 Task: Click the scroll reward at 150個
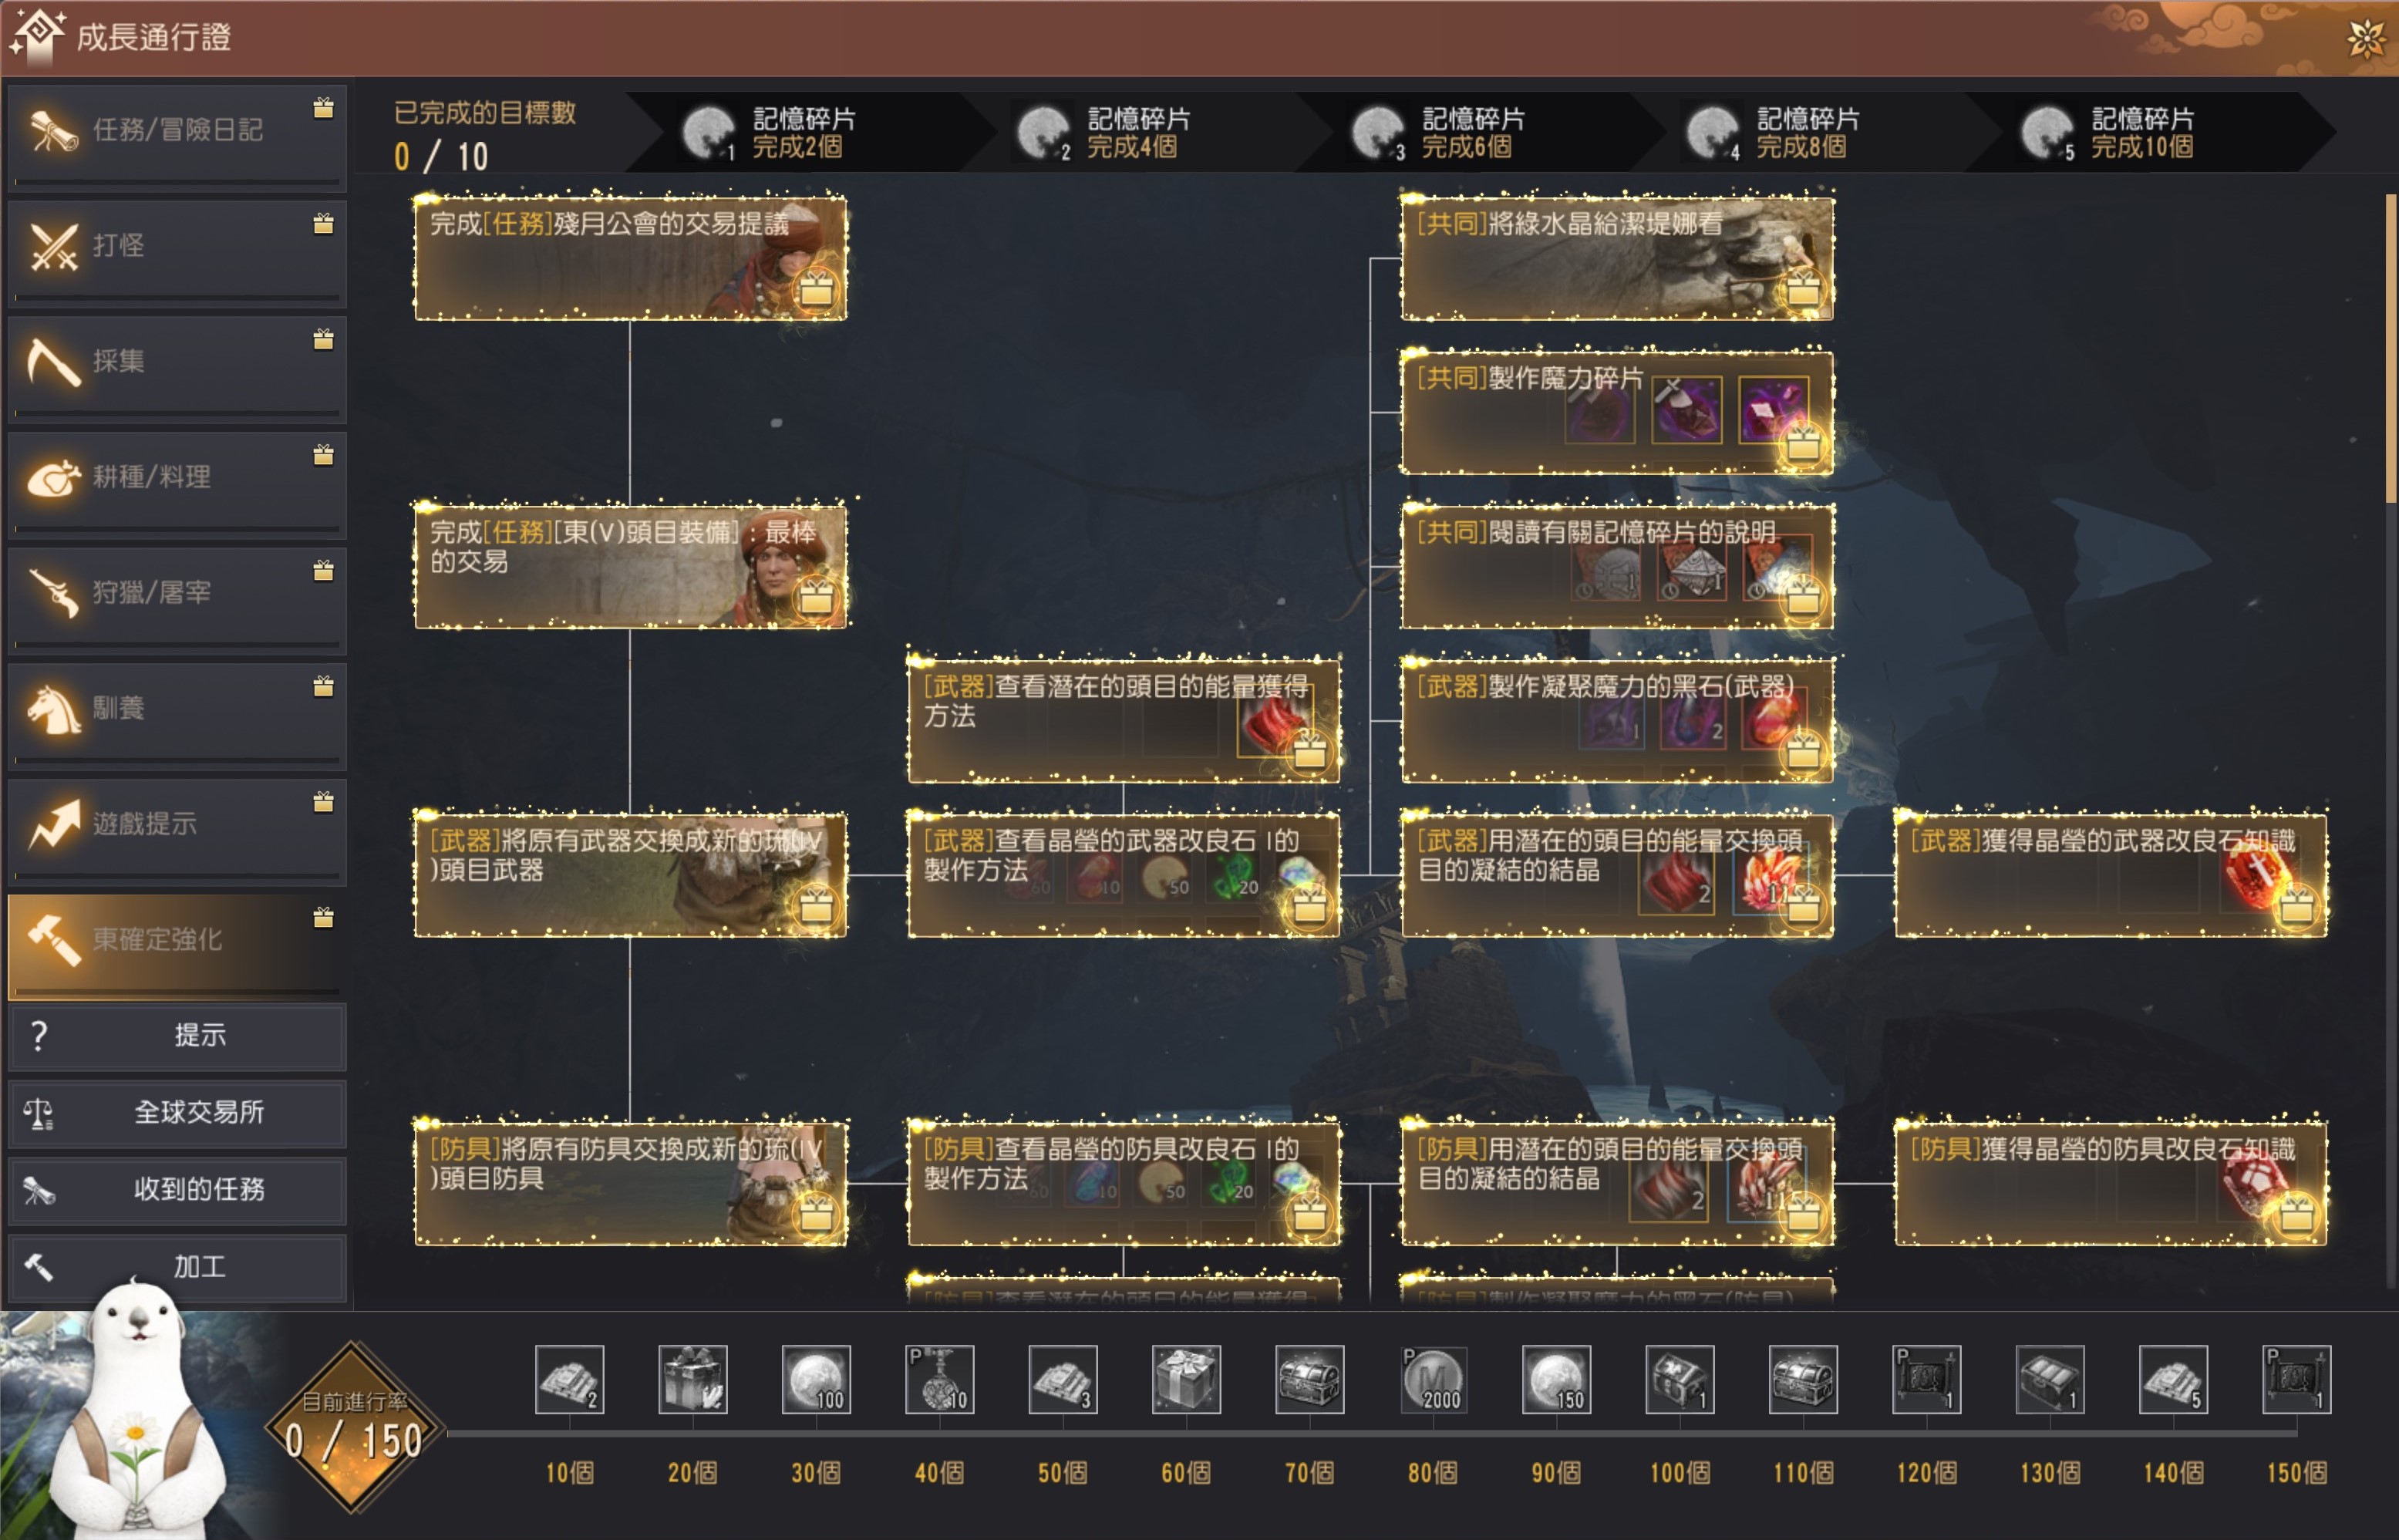tap(2296, 1379)
